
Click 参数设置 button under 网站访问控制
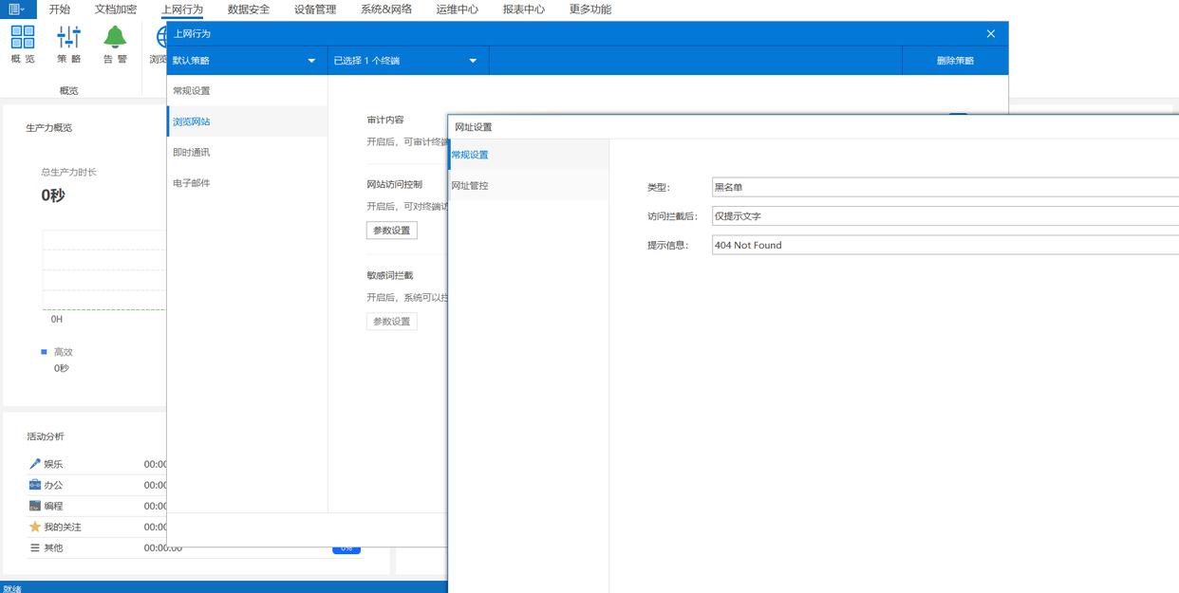[391, 231]
